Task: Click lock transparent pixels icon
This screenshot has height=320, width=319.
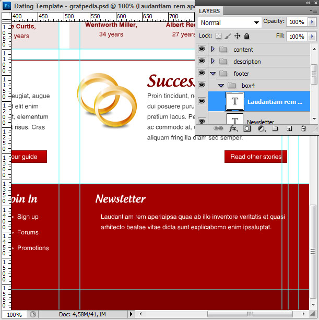Action: 218,36
